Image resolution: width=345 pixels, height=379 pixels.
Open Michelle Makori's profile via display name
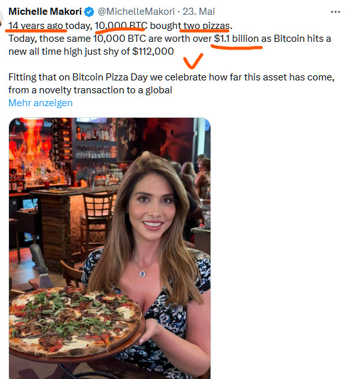pos(45,12)
